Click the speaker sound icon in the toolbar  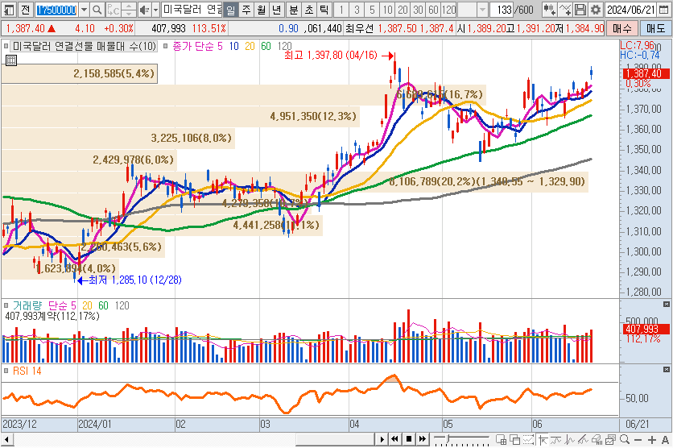pyautogui.click(x=143, y=10)
